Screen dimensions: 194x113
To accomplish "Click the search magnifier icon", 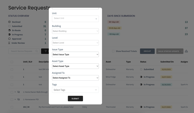I will 37,51.
